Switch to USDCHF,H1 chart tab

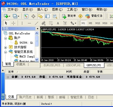(x=73, y=65)
